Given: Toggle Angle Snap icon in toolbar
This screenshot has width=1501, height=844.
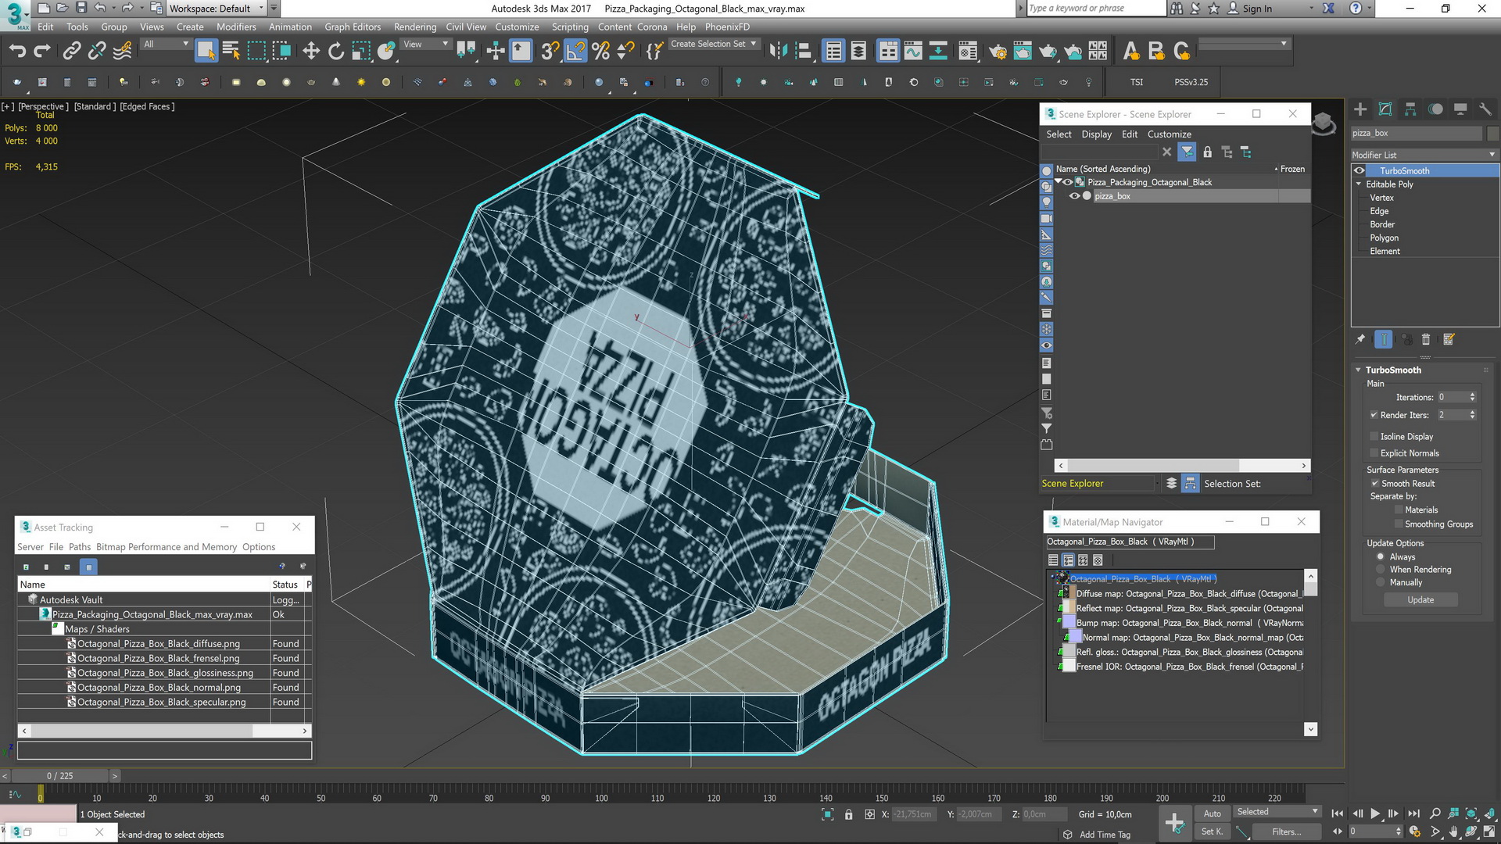Looking at the screenshot, I should click(575, 52).
